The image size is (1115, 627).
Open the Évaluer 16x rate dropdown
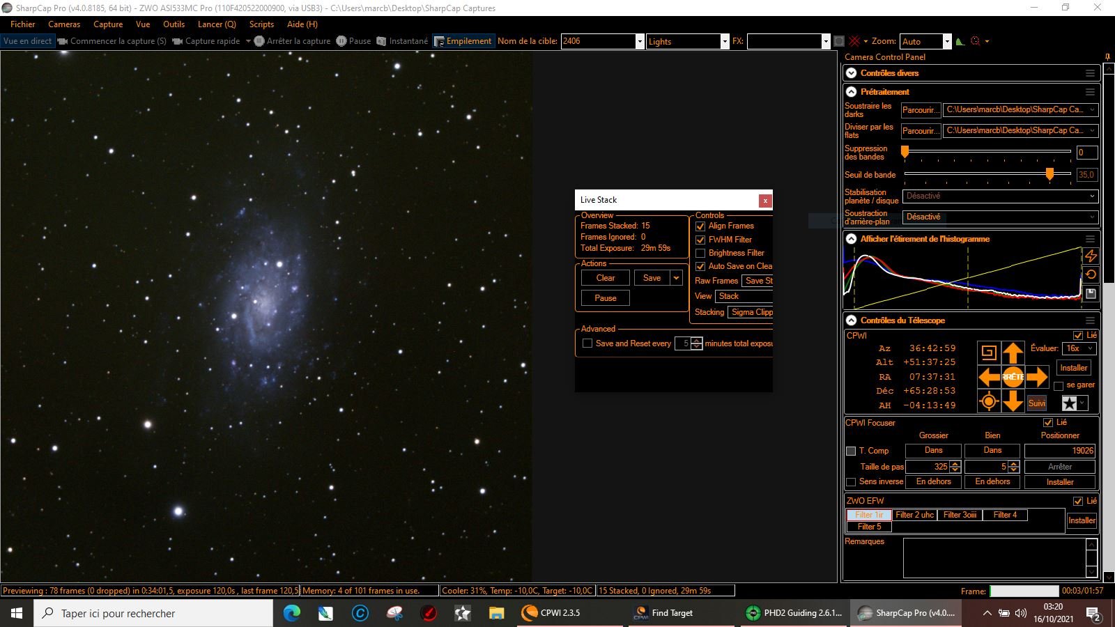tap(1079, 348)
